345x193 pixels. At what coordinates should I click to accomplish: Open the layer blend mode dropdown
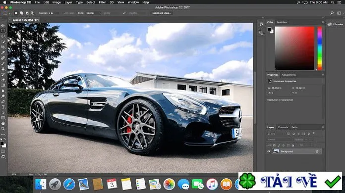pyautogui.click(x=280, y=140)
